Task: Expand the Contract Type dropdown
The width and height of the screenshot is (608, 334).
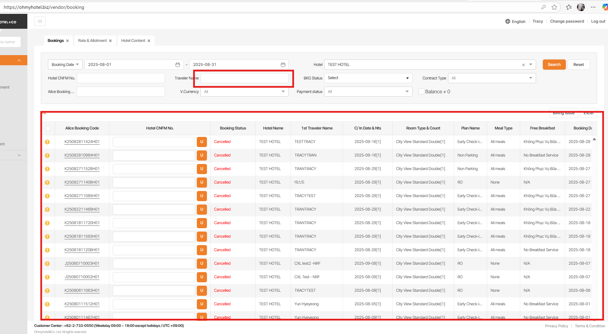Action: click(492, 78)
